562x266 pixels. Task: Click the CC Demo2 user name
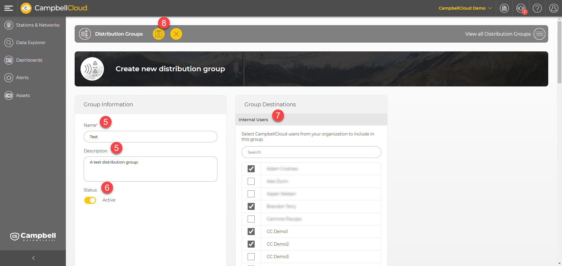point(278,244)
